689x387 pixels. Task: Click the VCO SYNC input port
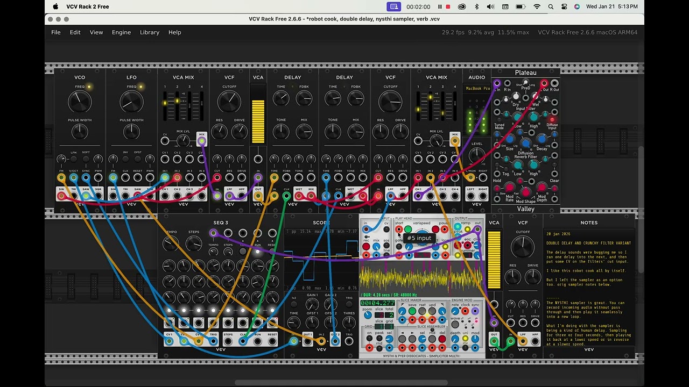tap(86, 177)
